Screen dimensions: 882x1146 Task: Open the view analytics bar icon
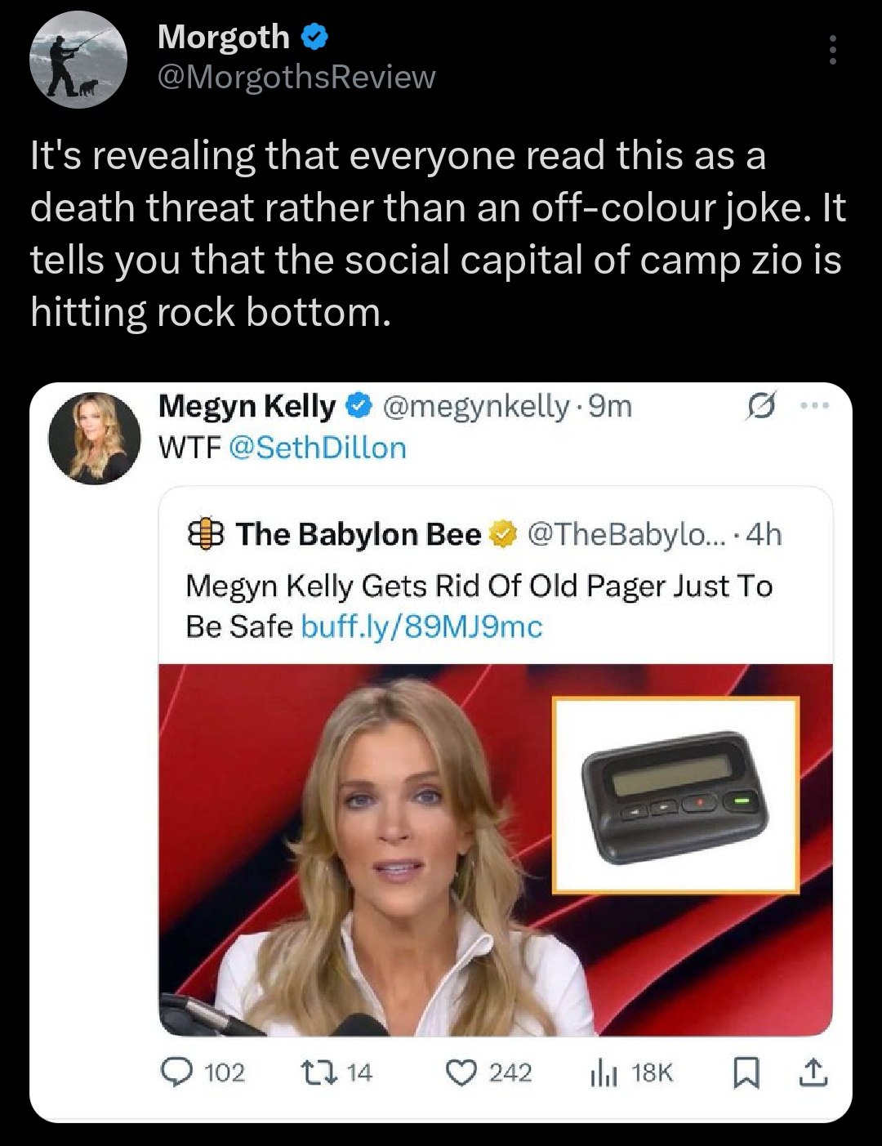pos(601,1072)
